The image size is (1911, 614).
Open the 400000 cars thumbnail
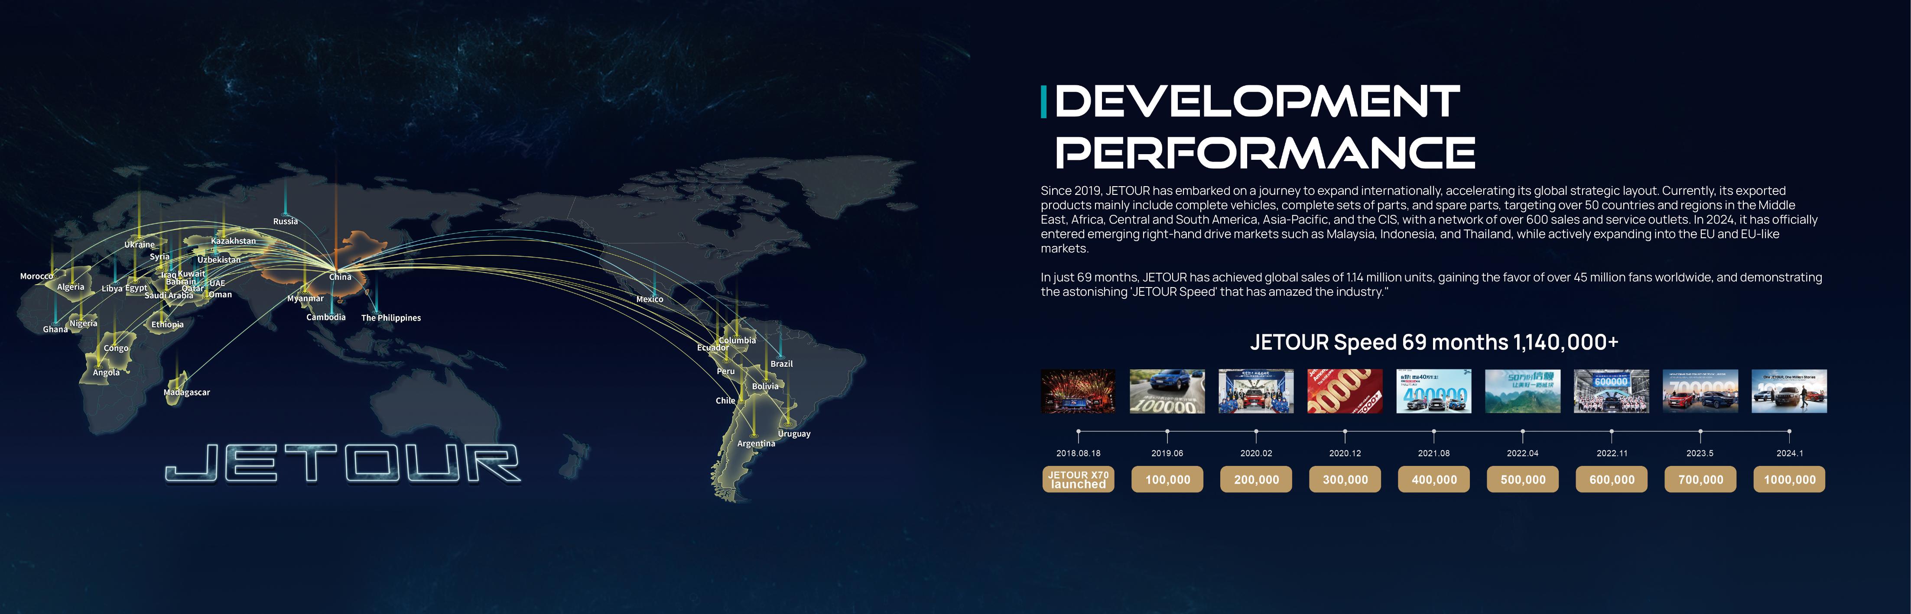coord(1434,391)
